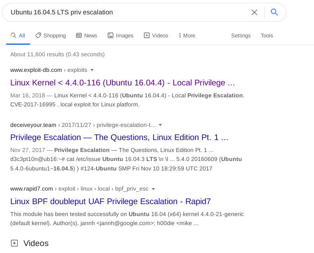Open Linux BPF doubleput UAF Rapid7 link
Image resolution: width=314 pixels, height=253 pixels.
coord(110,201)
